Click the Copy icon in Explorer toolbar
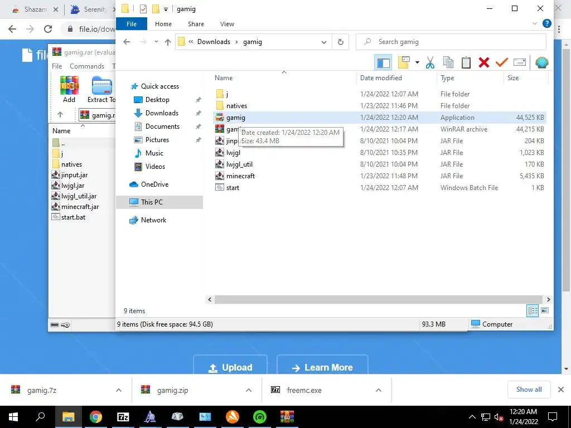This screenshot has width=571, height=428. [448, 62]
